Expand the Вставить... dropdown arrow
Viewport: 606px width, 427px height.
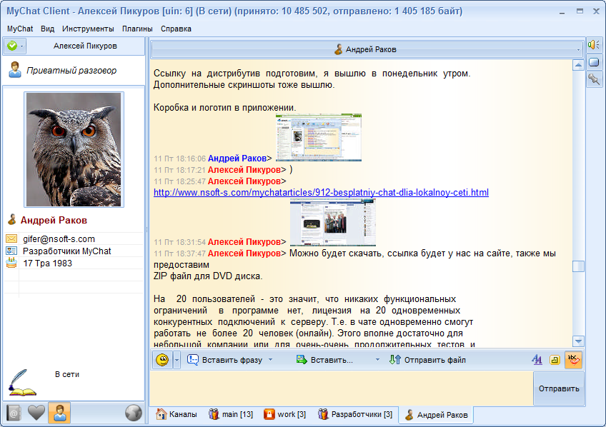(377, 360)
